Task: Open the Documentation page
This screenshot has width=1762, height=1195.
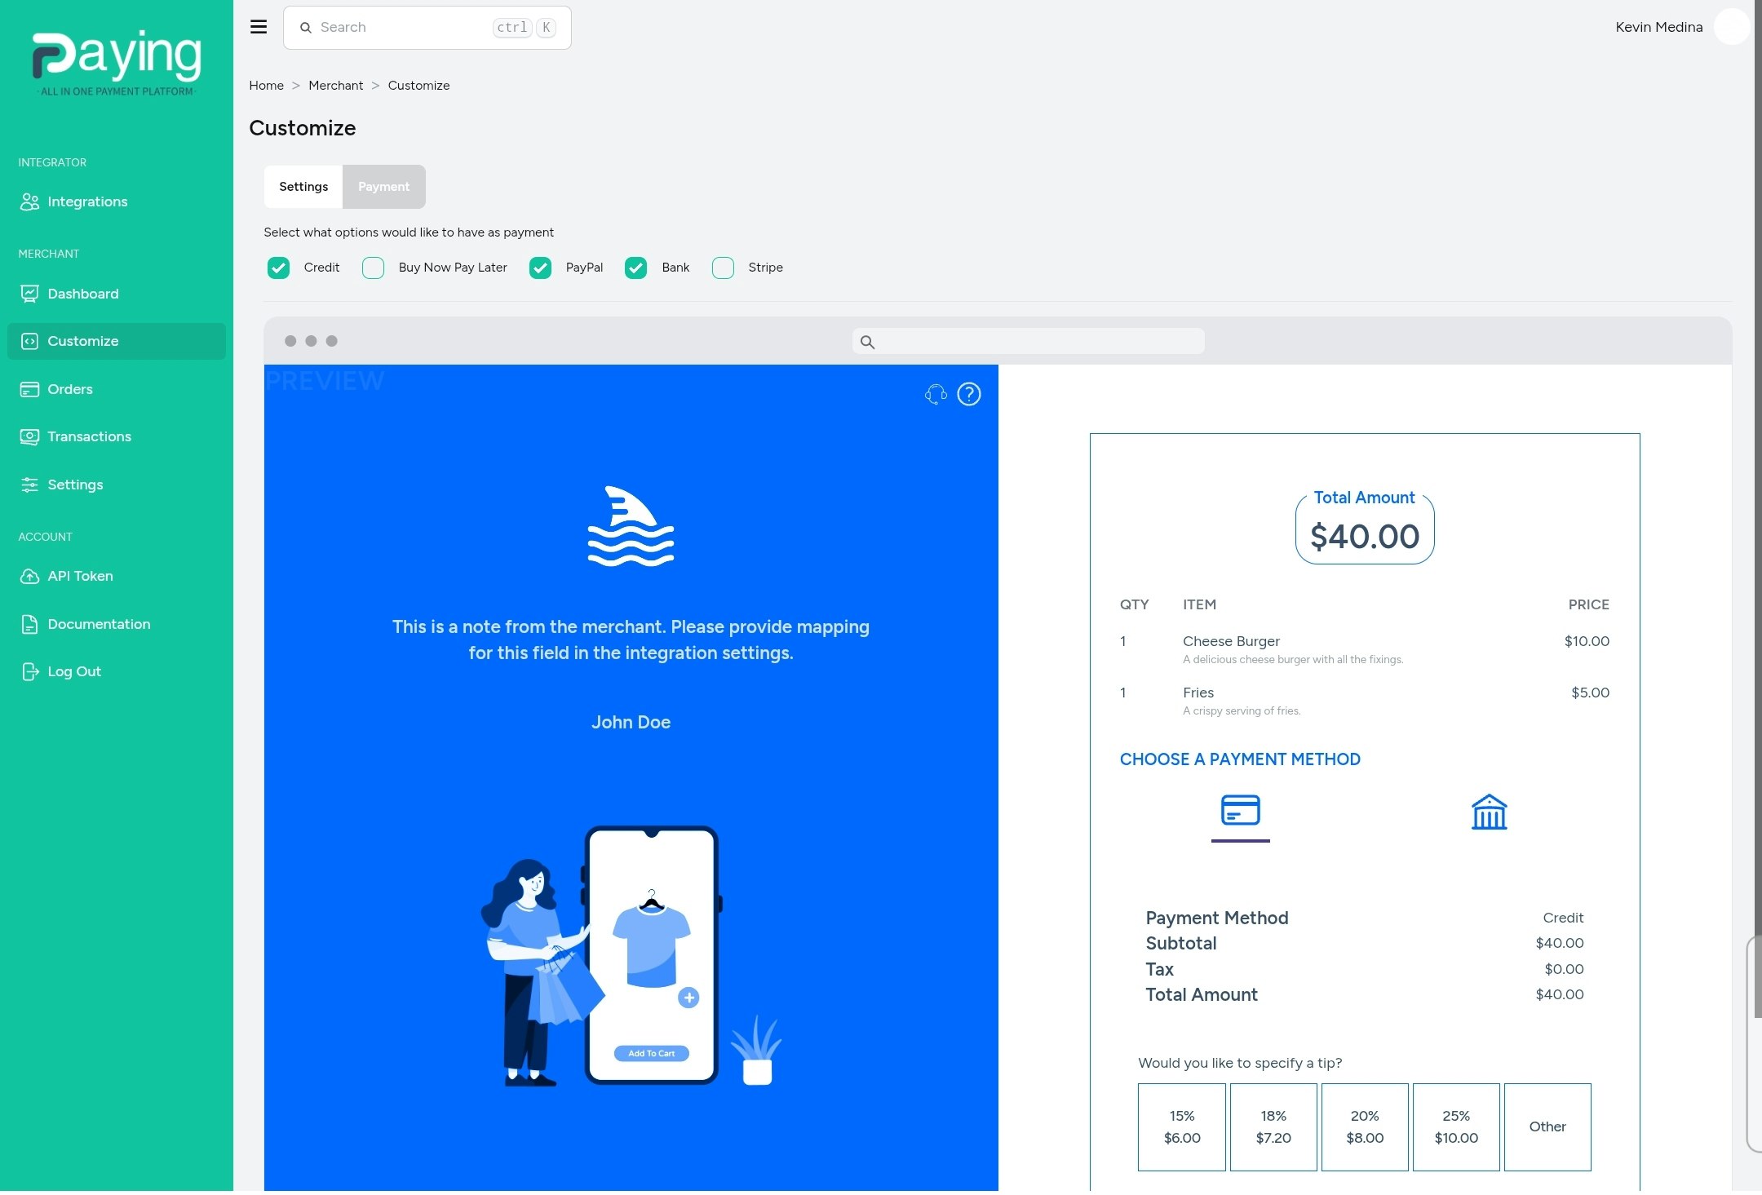Action: pyautogui.click(x=99, y=623)
